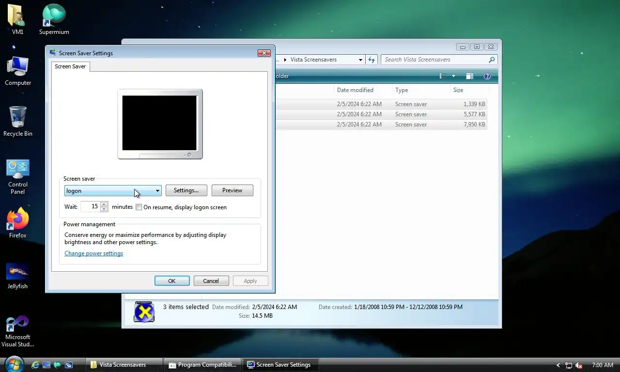Viewport: 620px width, 372px height.
Task: Decrease the Wait minutes with the down arrow
Action: (104, 209)
